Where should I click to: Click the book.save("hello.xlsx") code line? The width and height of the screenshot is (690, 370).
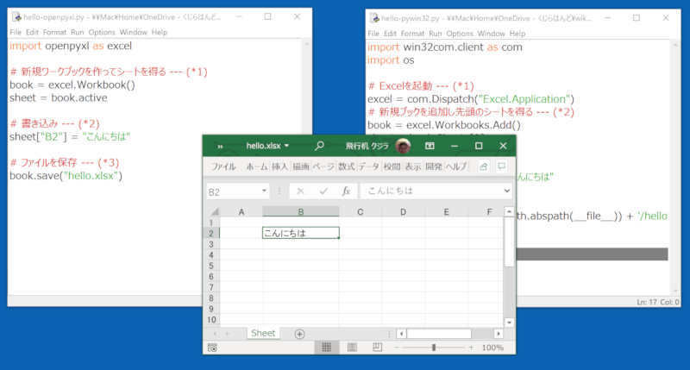(66, 176)
